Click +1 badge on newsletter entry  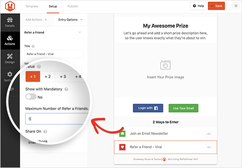[209, 134]
